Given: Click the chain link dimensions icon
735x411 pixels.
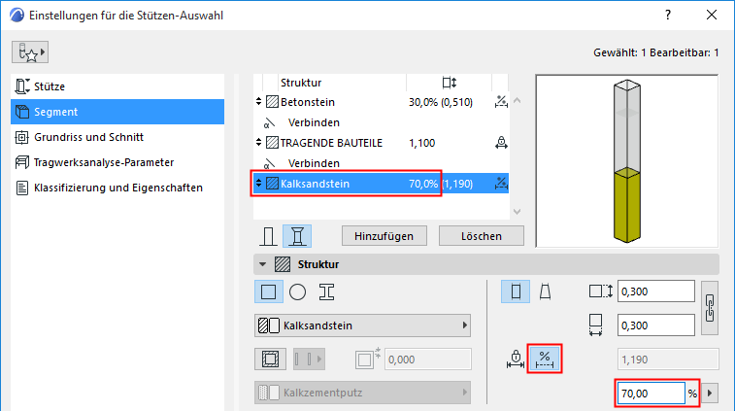Looking at the screenshot, I should 709,307.
